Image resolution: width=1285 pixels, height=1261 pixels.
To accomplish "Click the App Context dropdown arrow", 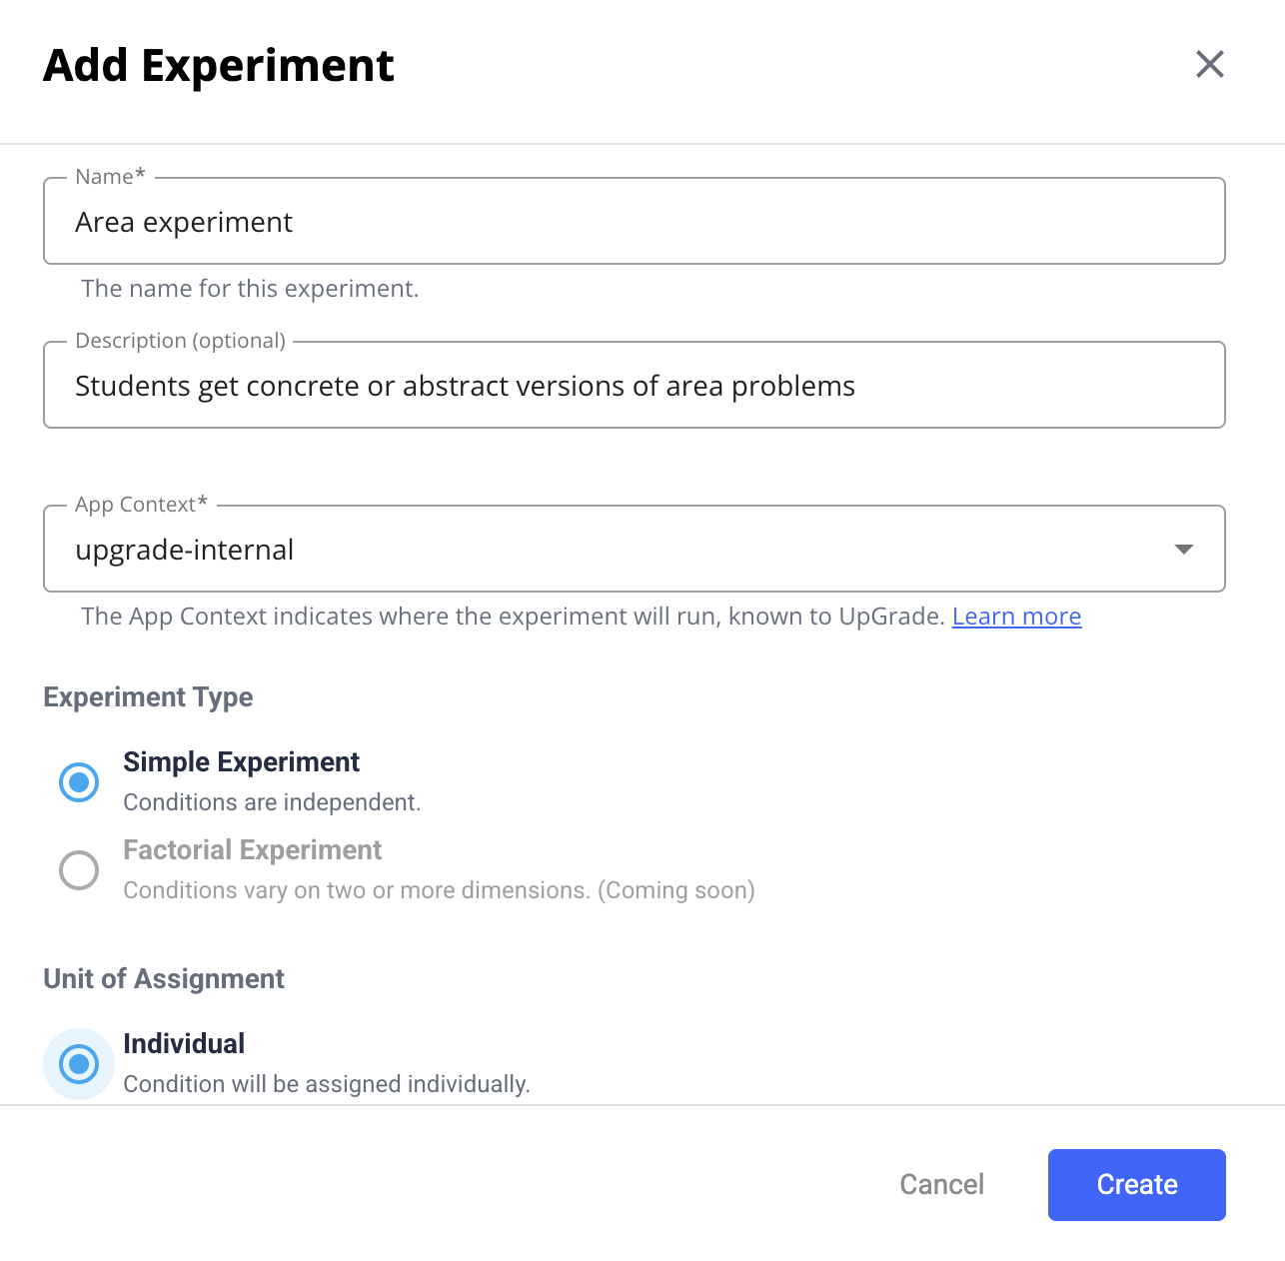I will click(1184, 550).
